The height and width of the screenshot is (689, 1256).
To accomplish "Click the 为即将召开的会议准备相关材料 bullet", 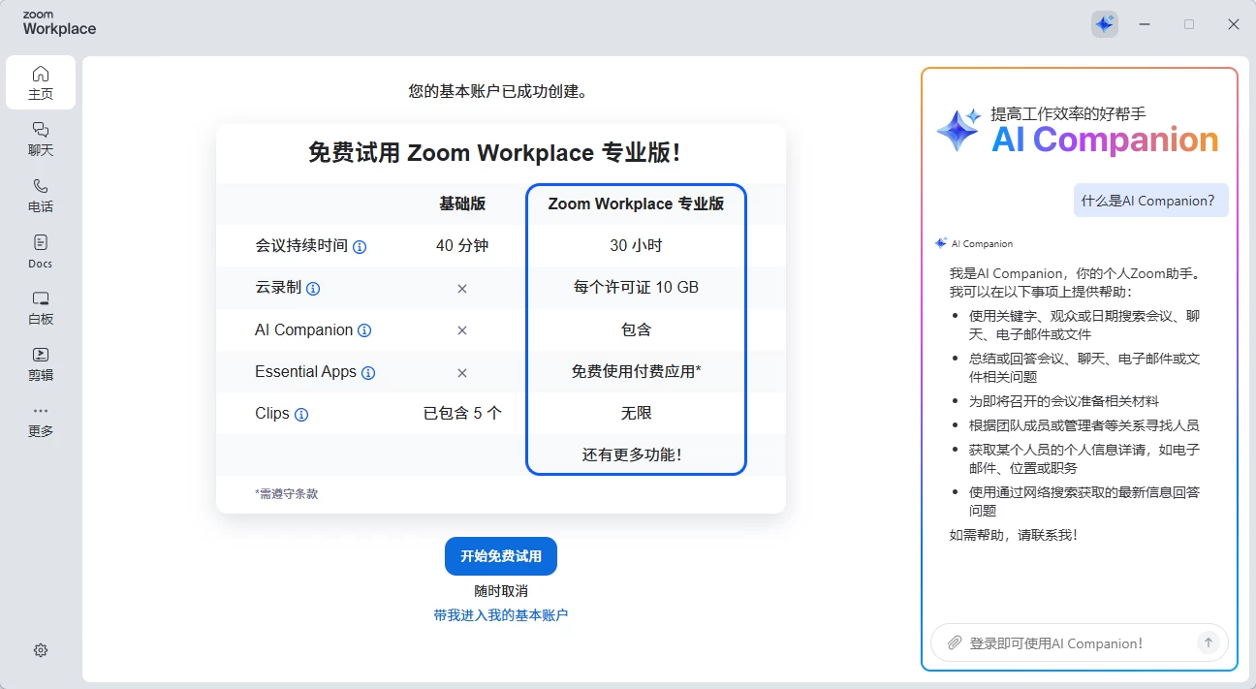I will pos(1064,401).
